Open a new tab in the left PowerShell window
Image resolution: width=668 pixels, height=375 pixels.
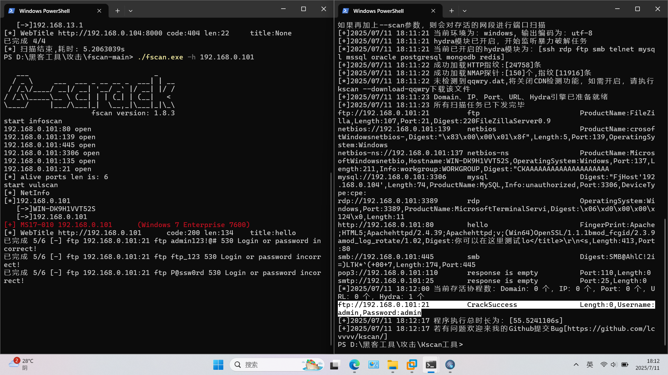coord(118,11)
